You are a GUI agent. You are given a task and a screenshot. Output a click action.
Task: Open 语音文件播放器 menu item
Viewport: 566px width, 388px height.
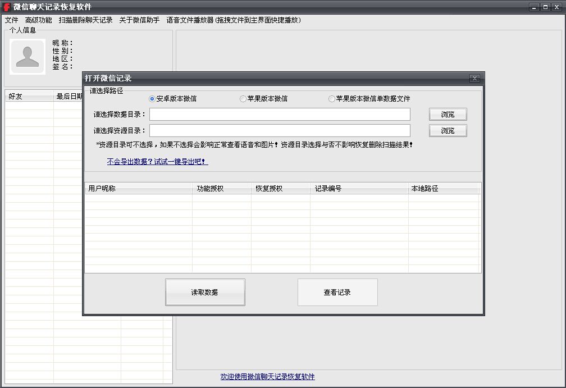click(x=233, y=20)
